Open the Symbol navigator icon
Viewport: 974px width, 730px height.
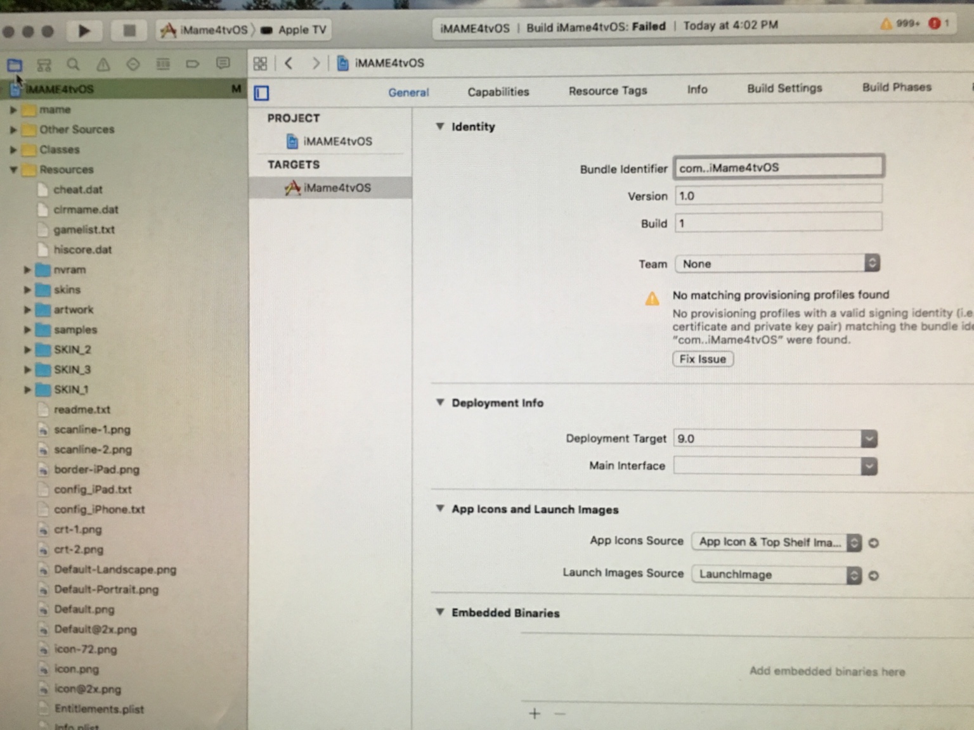(44, 65)
